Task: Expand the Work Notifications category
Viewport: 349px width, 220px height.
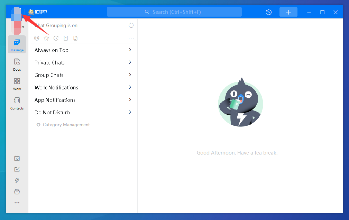Action: pyautogui.click(x=83, y=88)
